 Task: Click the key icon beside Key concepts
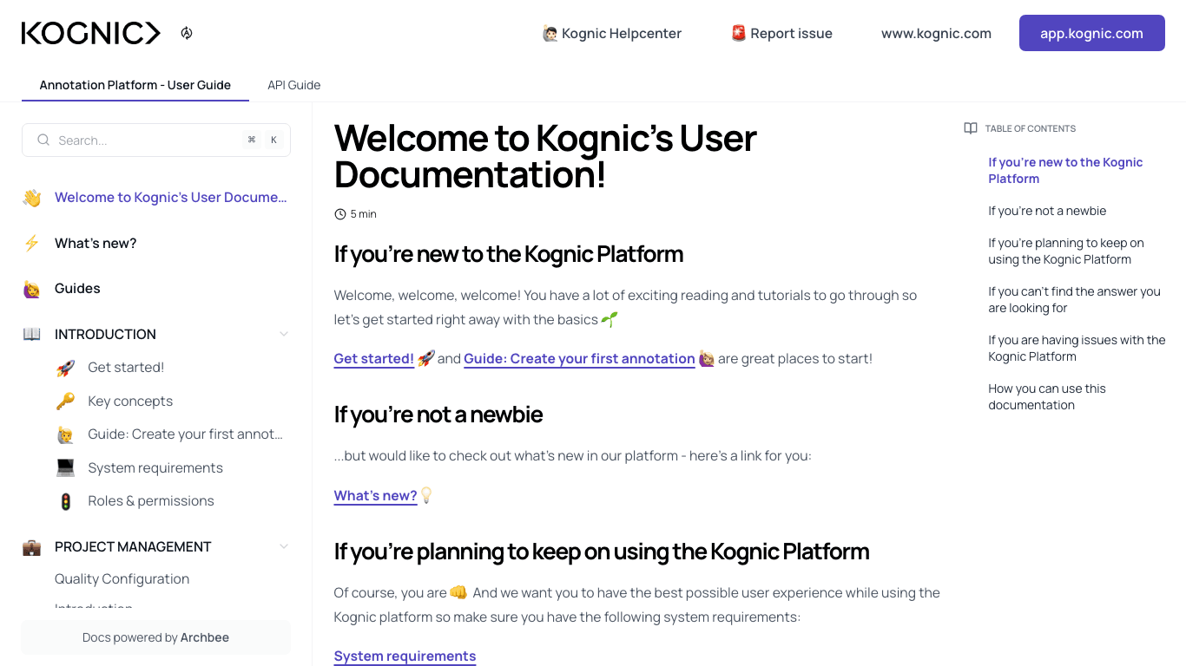coord(65,401)
